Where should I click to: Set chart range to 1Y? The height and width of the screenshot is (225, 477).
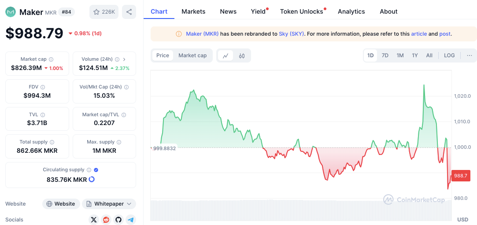pos(415,55)
